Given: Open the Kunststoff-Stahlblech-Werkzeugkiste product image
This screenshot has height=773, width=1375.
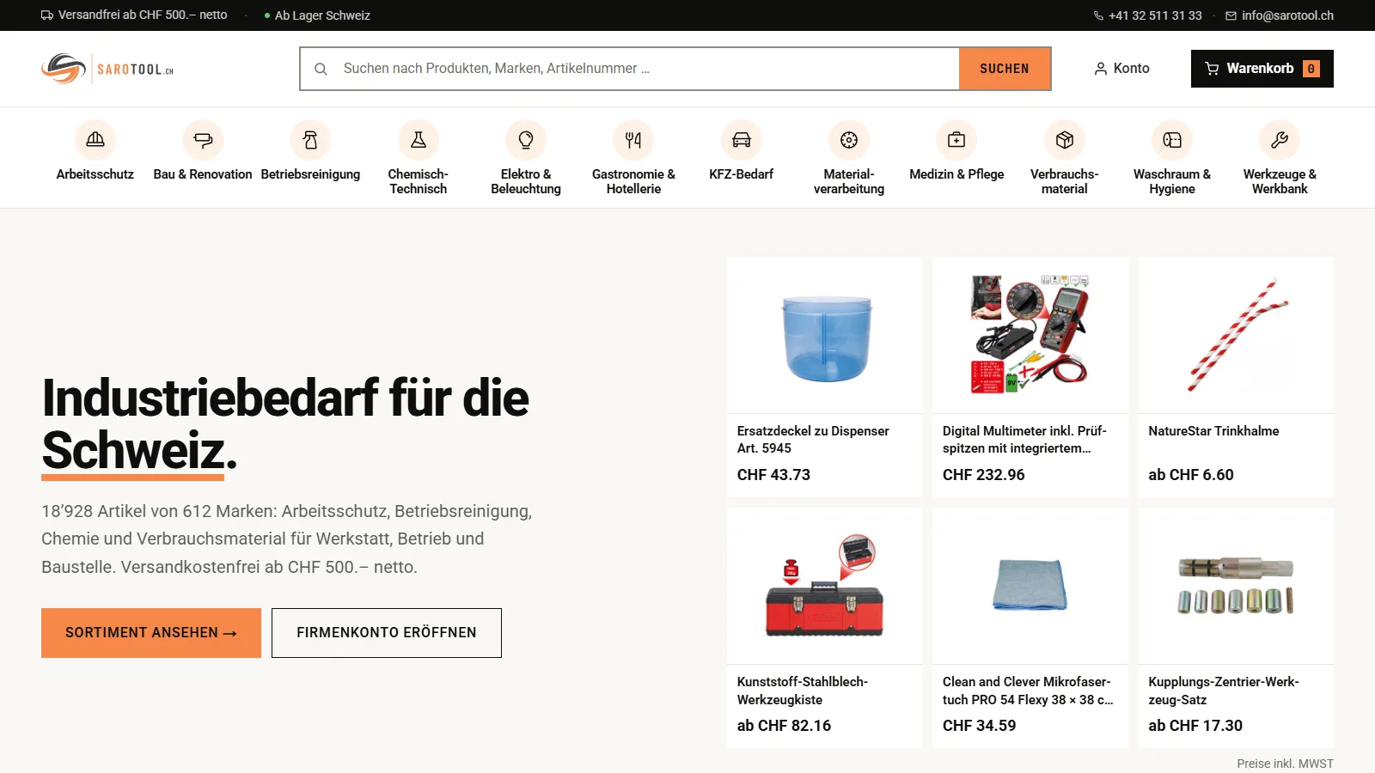Looking at the screenshot, I should [825, 586].
